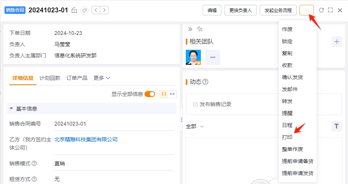This screenshot has width=348, height=184.
Task: Open the more actions ellipsis button
Action: (x=306, y=10)
